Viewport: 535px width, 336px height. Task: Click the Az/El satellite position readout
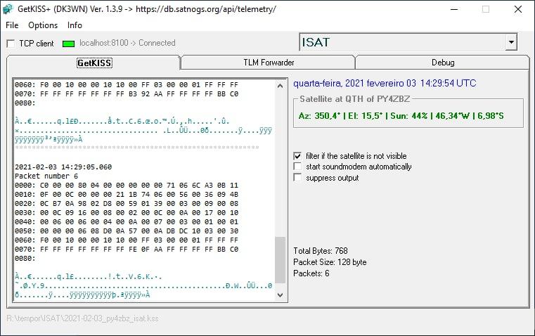[401, 116]
